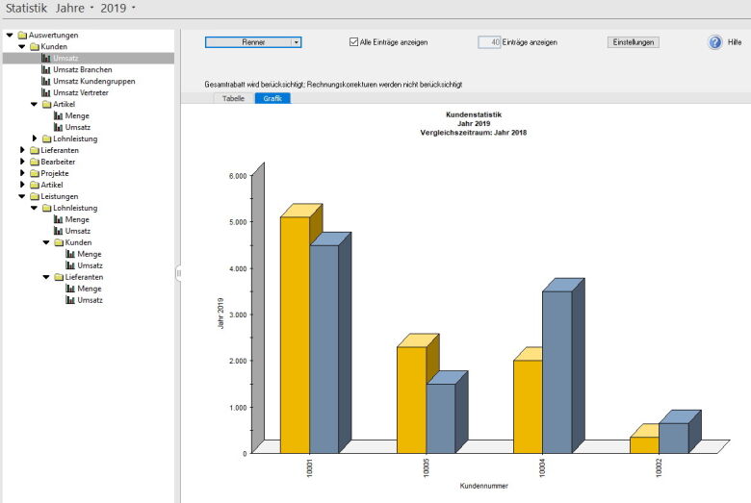751x503 pixels.
Task: Click the Hilfe text link
Action: [735, 43]
